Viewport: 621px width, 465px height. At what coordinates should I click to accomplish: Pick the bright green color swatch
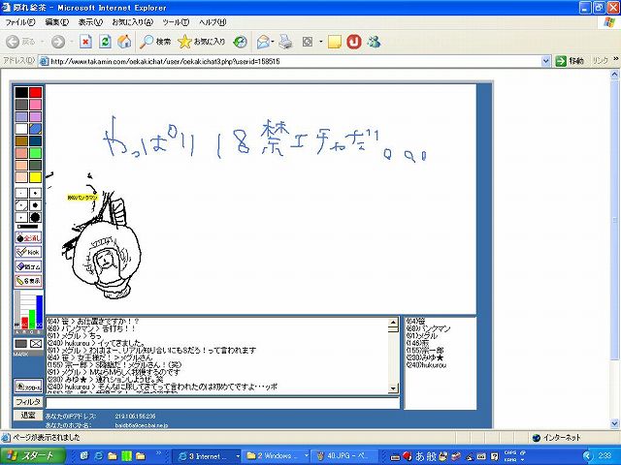point(35,153)
